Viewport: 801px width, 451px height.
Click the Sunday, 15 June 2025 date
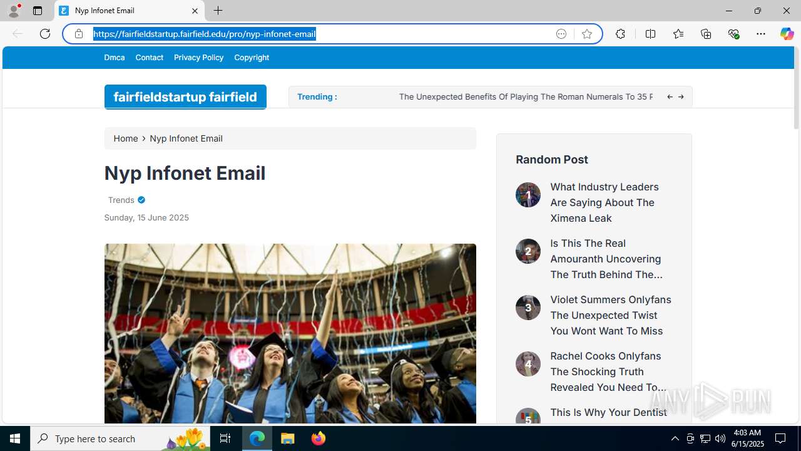coord(146,218)
